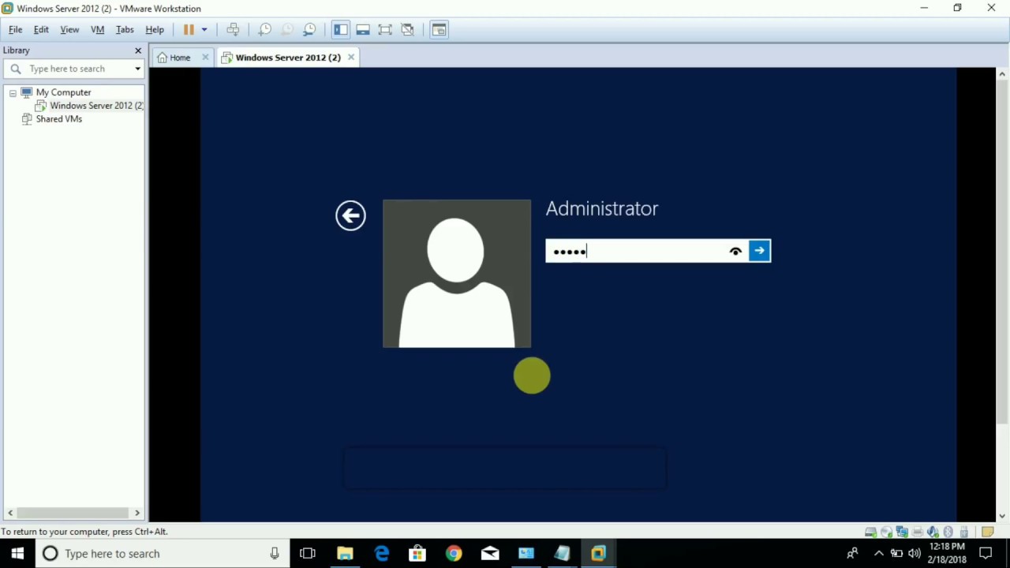This screenshot has width=1010, height=568.
Task: Toggle the Library sidebar view button
Action: 341,29
